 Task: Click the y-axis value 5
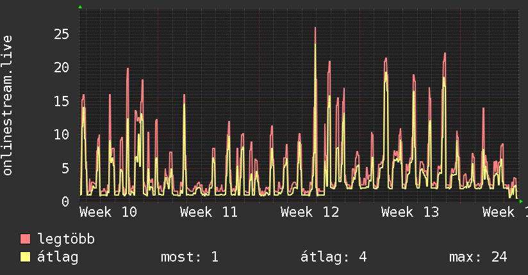coord(65,168)
